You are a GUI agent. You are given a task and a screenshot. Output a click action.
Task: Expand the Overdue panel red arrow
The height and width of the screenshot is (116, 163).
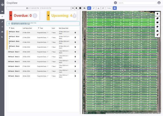[11, 16]
